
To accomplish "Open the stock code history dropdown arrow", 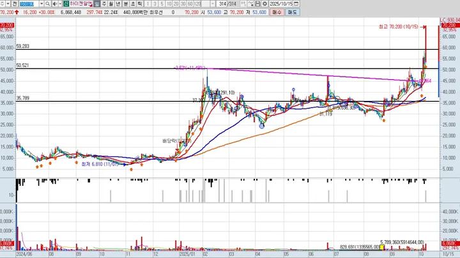I will click(x=42, y=4).
